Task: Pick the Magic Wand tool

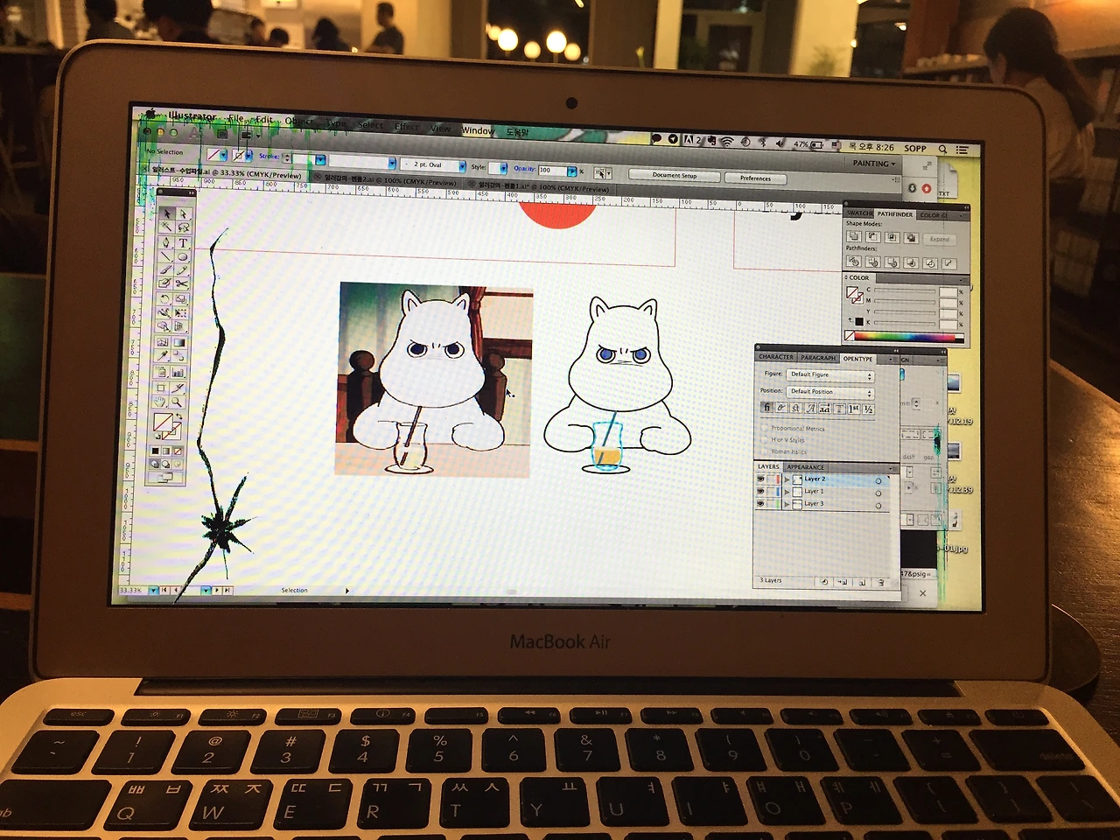Action: pos(166,227)
